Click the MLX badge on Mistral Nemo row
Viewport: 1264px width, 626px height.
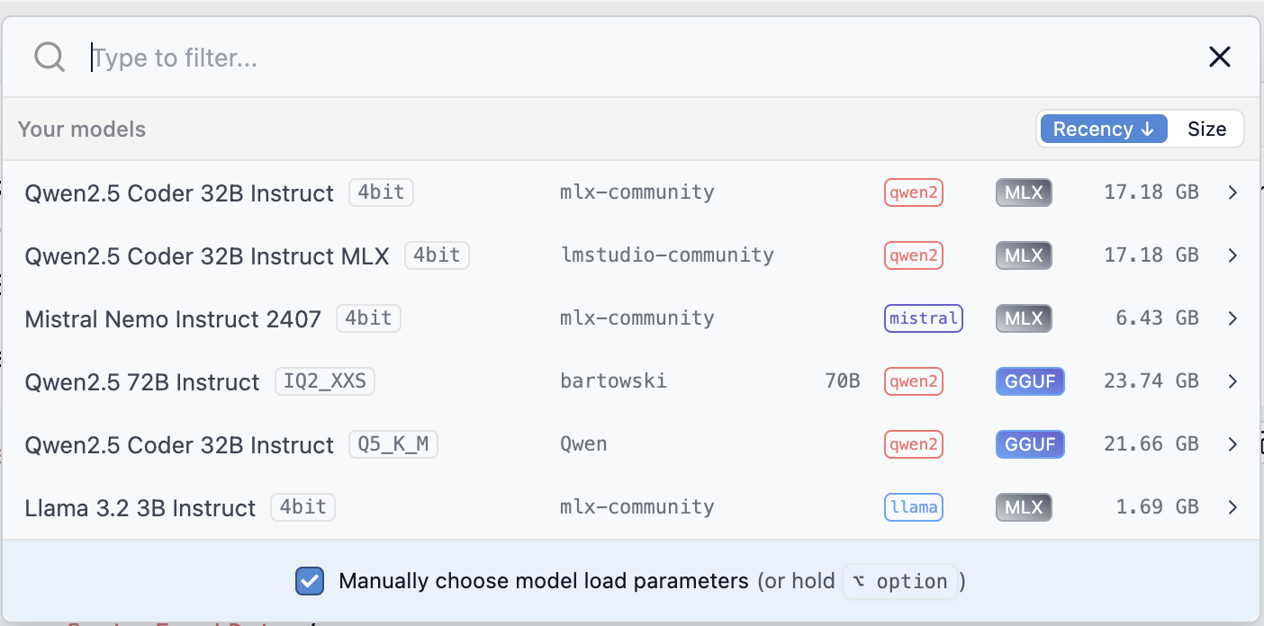tap(1024, 318)
